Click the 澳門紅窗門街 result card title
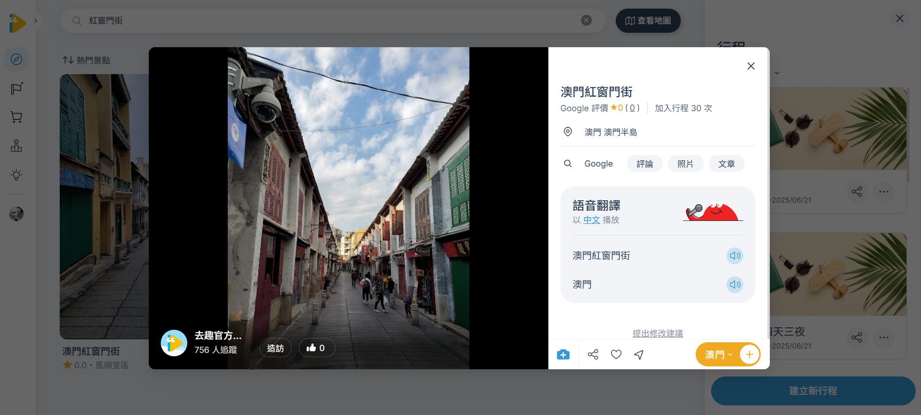The height and width of the screenshot is (415, 921). [x=91, y=351]
